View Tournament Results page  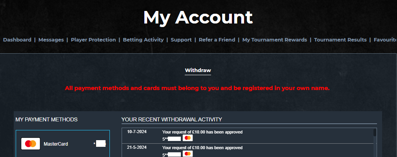340,40
